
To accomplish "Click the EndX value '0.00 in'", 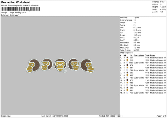I will 136,38.
